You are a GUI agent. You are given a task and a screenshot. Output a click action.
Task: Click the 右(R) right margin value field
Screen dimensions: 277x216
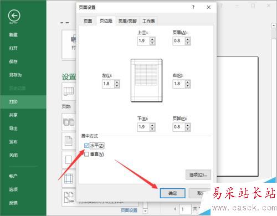click(179, 84)
